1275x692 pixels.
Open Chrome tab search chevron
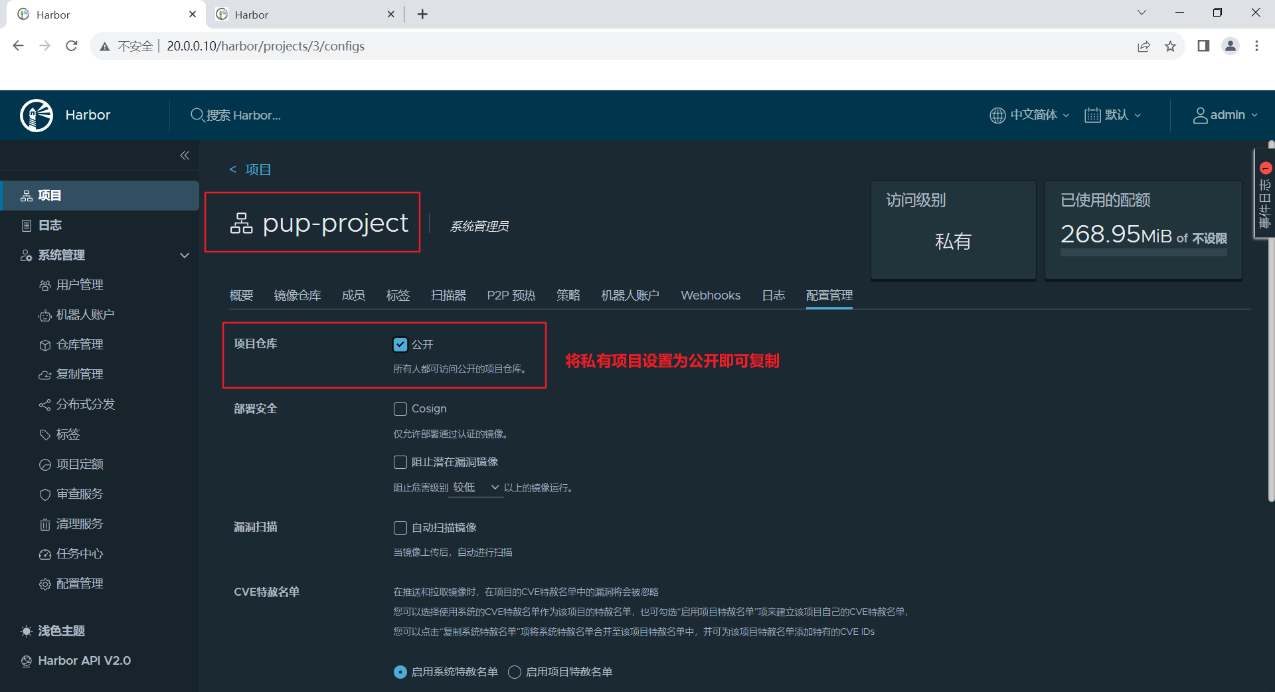tap(1142, 13)
